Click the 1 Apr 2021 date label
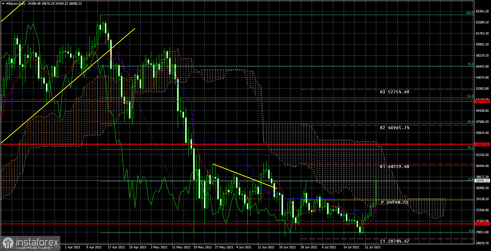This screenshot has height=251, width=491. [73, 247]
